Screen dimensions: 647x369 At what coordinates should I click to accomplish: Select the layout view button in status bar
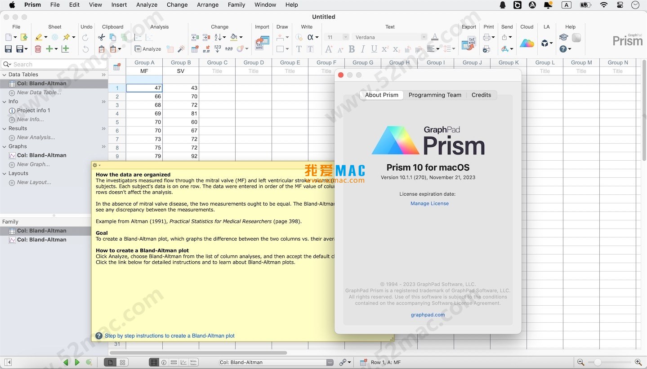coord(194,362)
